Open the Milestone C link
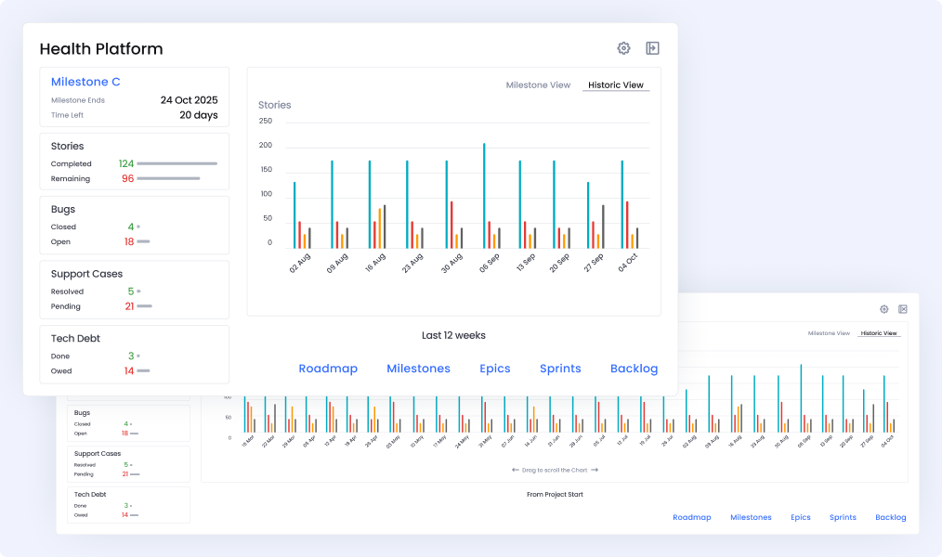Viewport: 942px width, 557px height. [x=85, y=82]
